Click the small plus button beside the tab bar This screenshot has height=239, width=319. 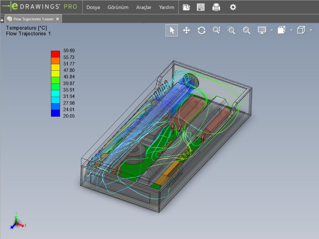tap(2, 20)
